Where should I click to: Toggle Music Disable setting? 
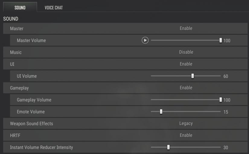186,52
